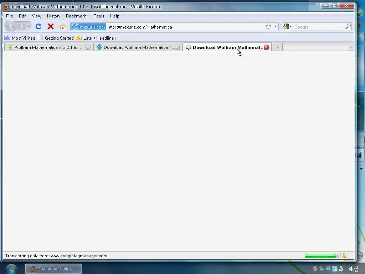Screen dimensions: 365x274
Task: Open the Help menu
Action: (114, 16)
